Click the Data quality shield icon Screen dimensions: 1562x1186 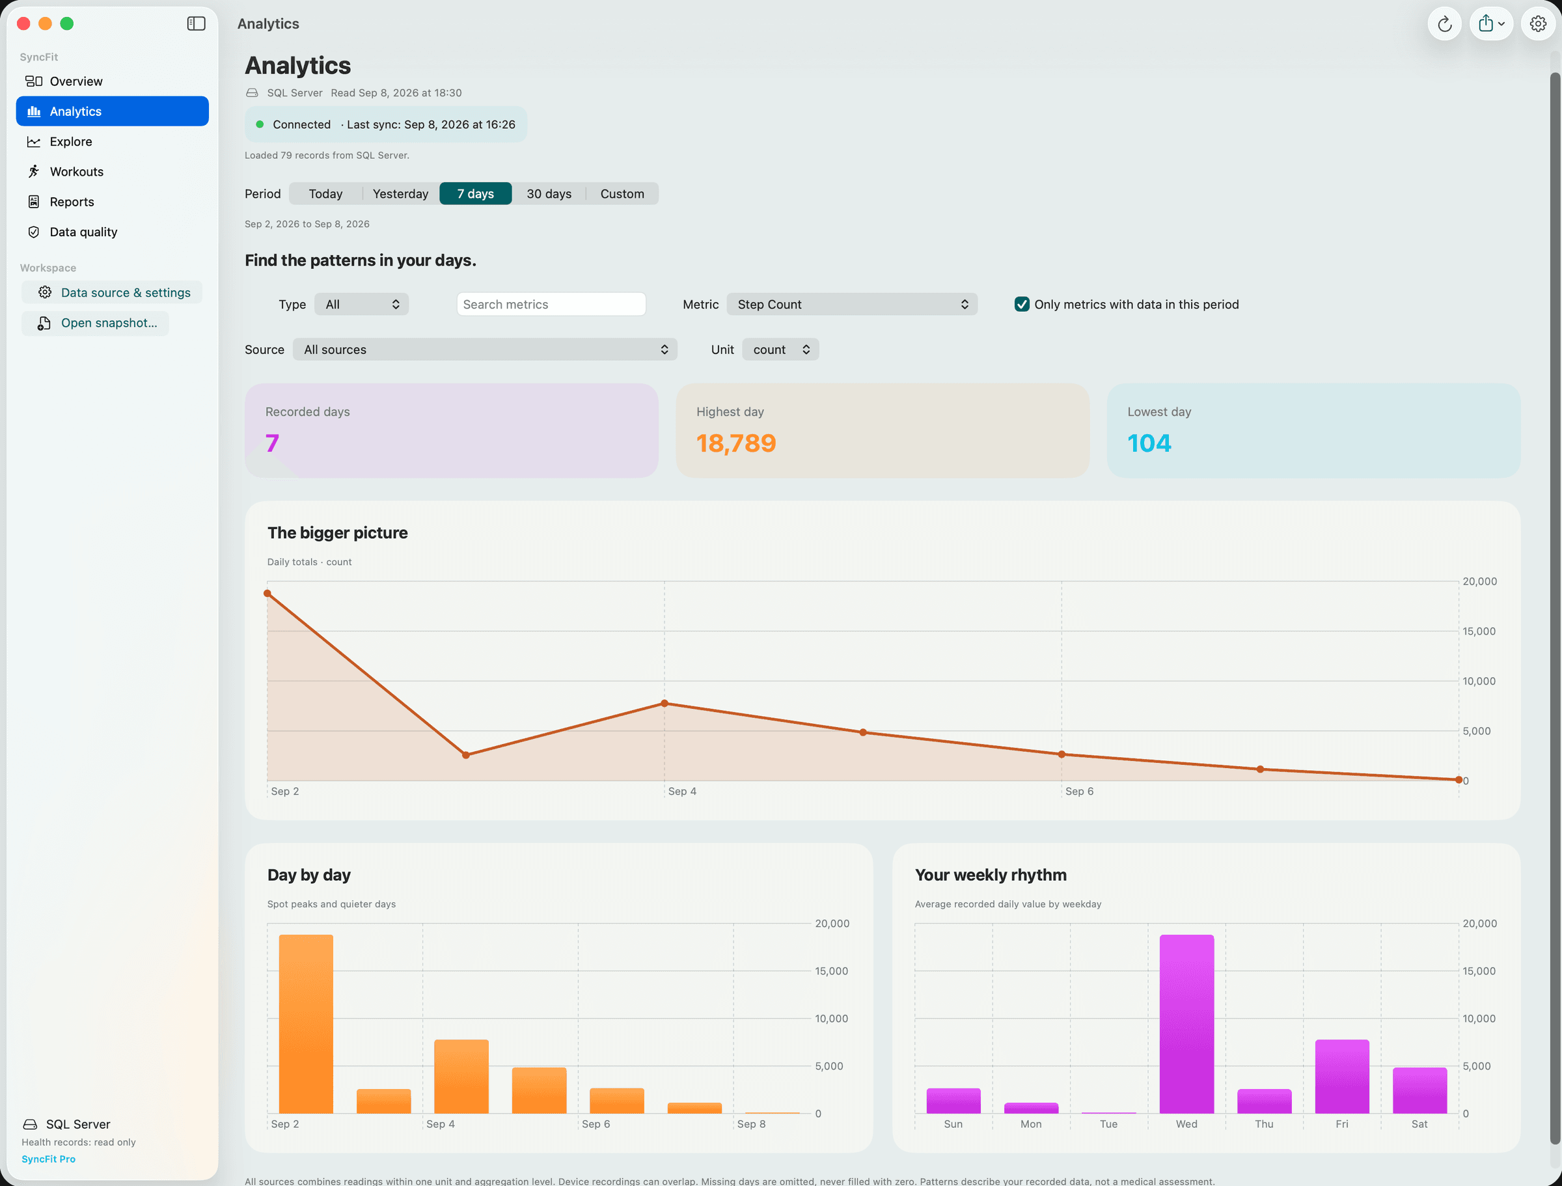34,232
